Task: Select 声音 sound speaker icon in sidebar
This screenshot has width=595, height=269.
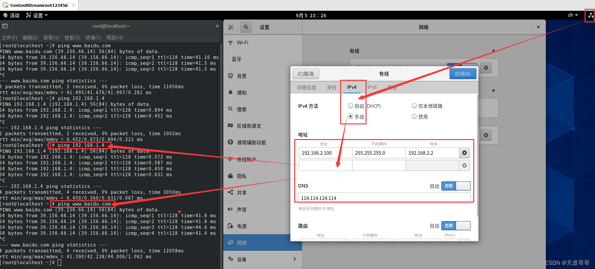Action: (230, 209)
